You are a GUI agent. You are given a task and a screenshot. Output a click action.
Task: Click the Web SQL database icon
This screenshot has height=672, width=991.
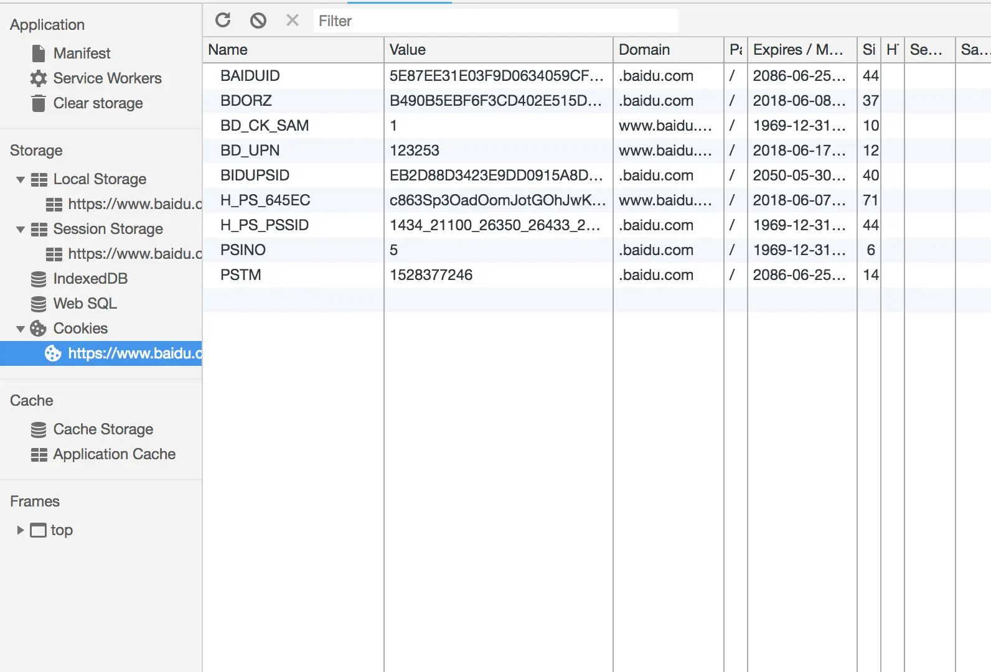pos(39,304)
